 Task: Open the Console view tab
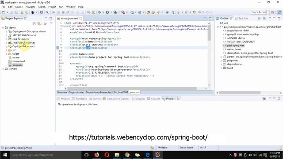[x=153, y=99]
